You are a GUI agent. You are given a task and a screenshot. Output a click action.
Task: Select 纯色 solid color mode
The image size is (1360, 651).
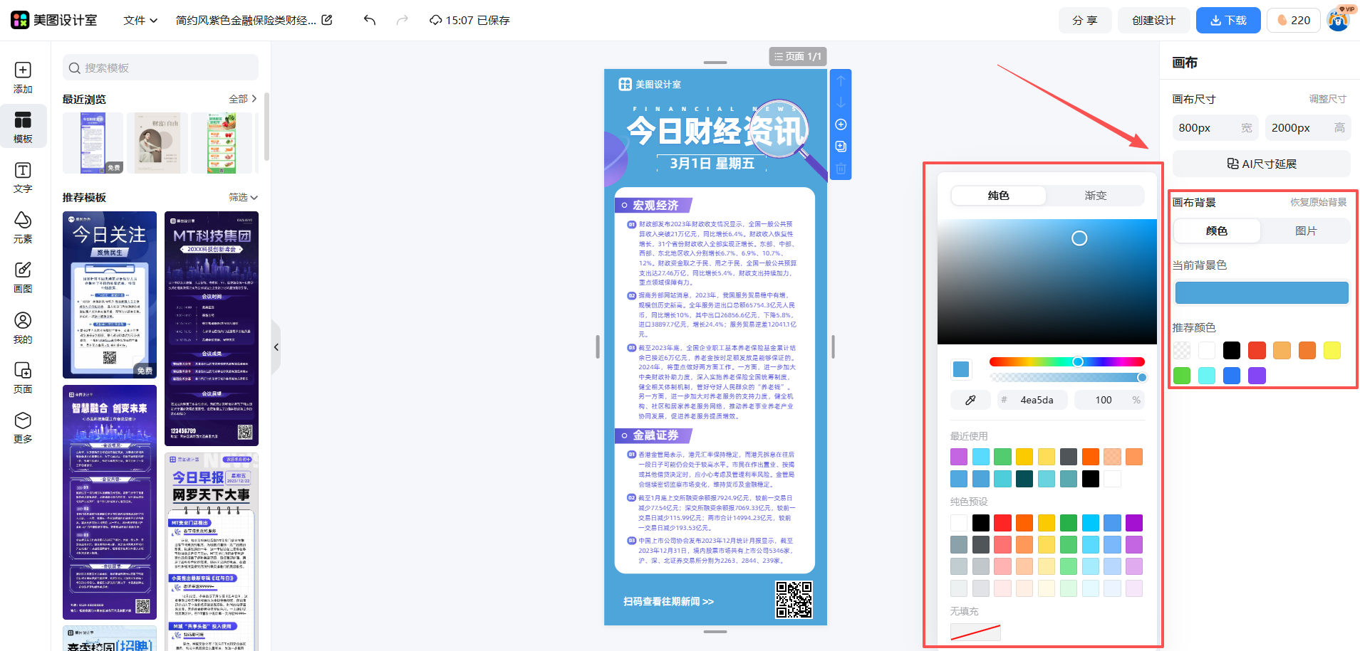point(998,196)
